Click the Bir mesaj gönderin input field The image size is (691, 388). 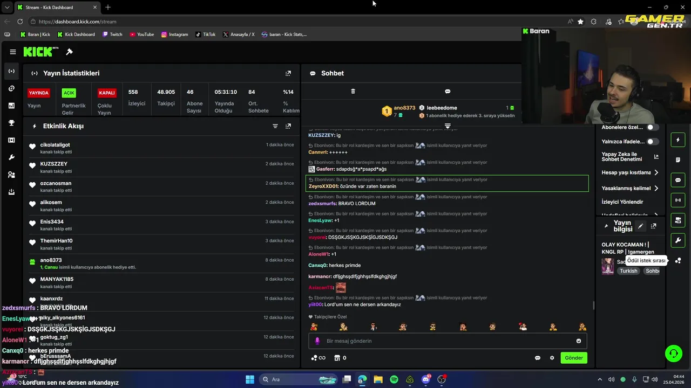448,341
